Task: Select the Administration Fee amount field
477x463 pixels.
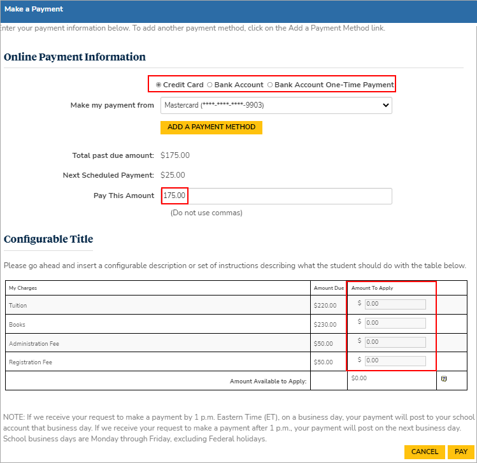Action: (395, 342)
